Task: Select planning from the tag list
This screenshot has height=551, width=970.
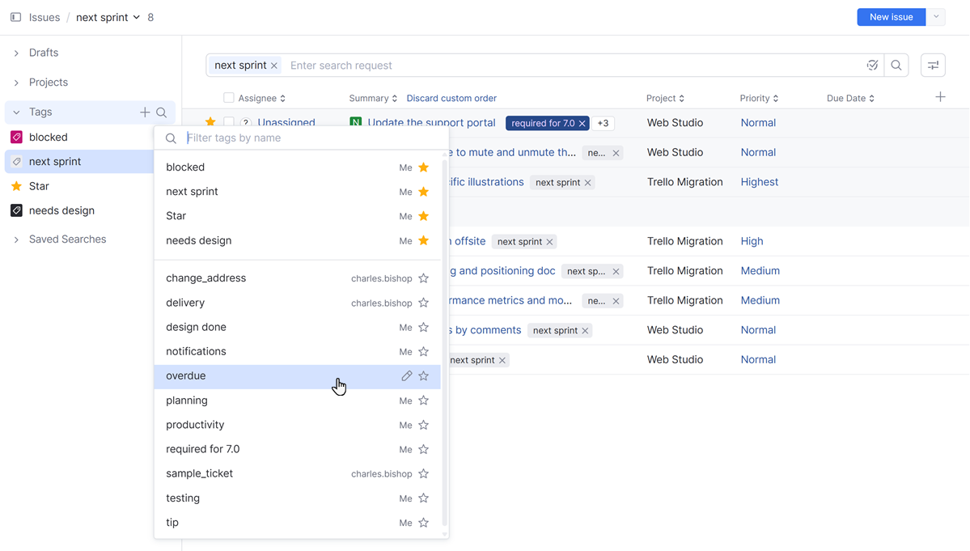Action: (x=193, y=400)
